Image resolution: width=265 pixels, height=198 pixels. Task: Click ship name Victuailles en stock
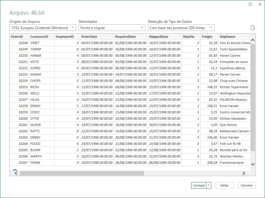click(234, 62)
